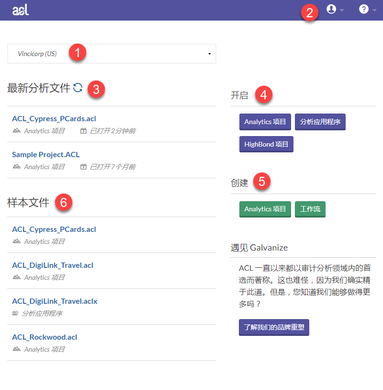Expand the arrow next to help icon
The height and width of the screenshot is (390, 383).
pos(374,11)
